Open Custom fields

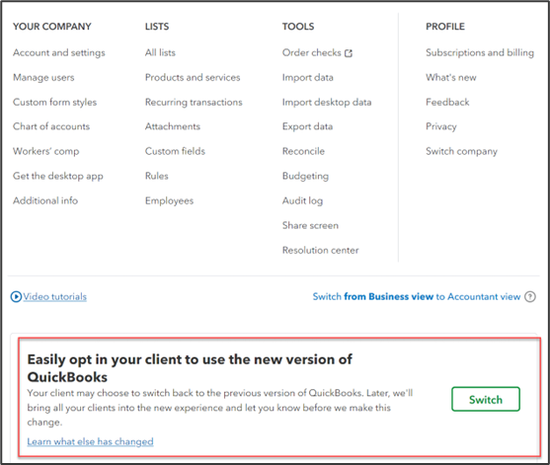tap(175, 151)
